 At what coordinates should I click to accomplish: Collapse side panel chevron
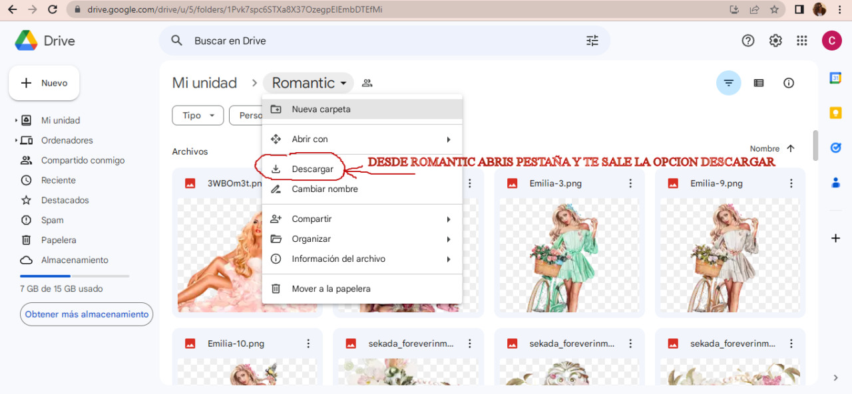pos(836,377)
